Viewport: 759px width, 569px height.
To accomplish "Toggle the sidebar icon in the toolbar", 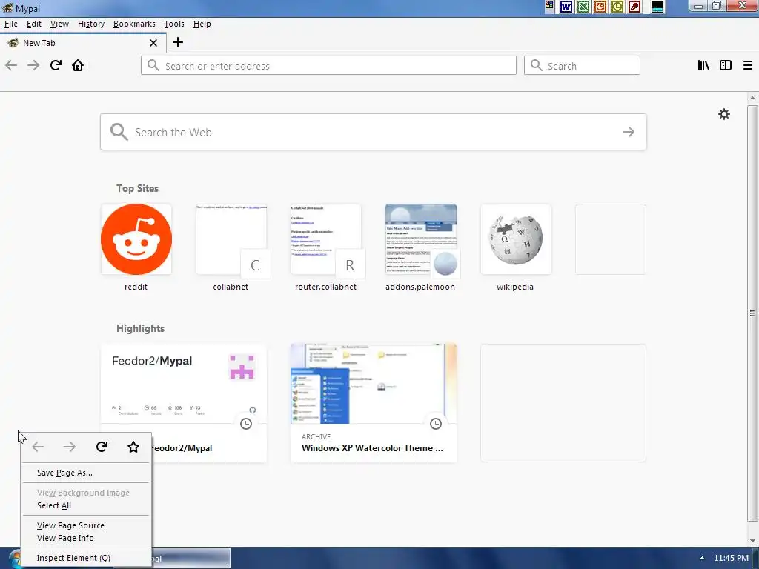I will pyautogui.click(x=726, y=65).
